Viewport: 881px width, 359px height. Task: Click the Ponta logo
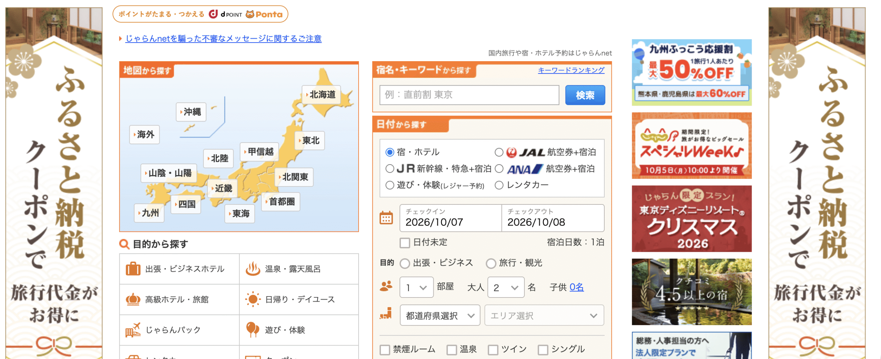(264, 14)
